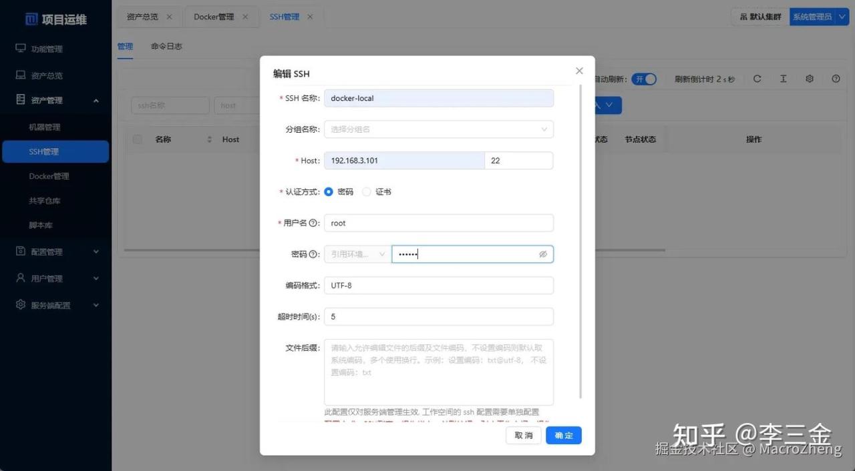The width and height of the screenshot is (855, 471).
Task: Select the 证书 authentication radio button
Action: point(366,192)
